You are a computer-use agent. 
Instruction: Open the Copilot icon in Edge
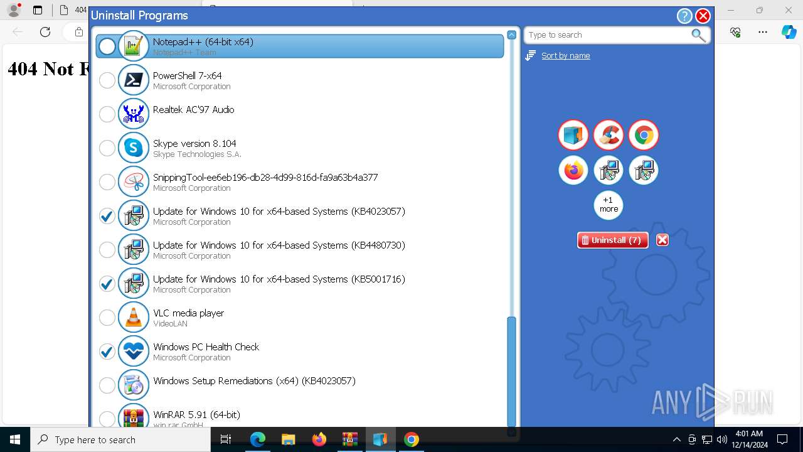click(789, 32)
